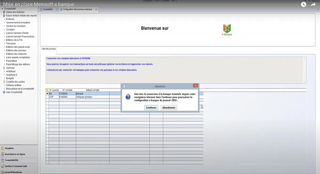Viewport: 320px width, 174px height.
Task: Close the Comptabilité tab
Action: point(57,10)
